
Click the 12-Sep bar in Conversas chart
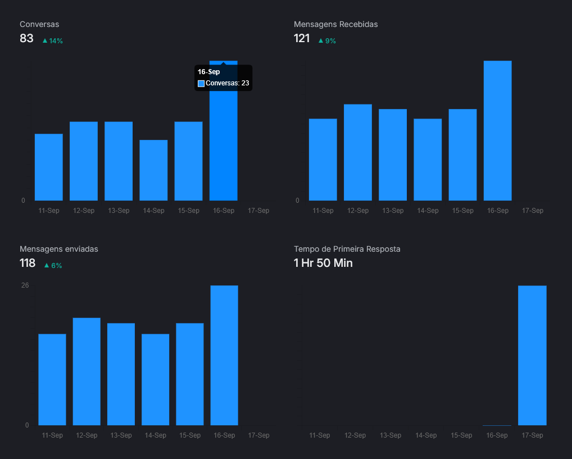pyautogui.click(x=84, y=161)
